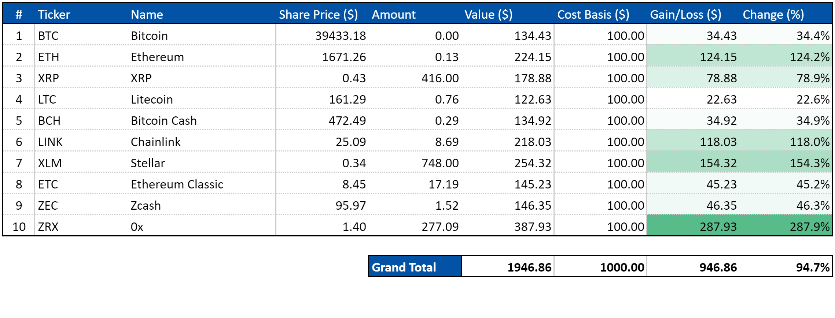Select the change cell "34.4%"
Viewport: 835px width, 318px height.
click(x=813, y=36)
